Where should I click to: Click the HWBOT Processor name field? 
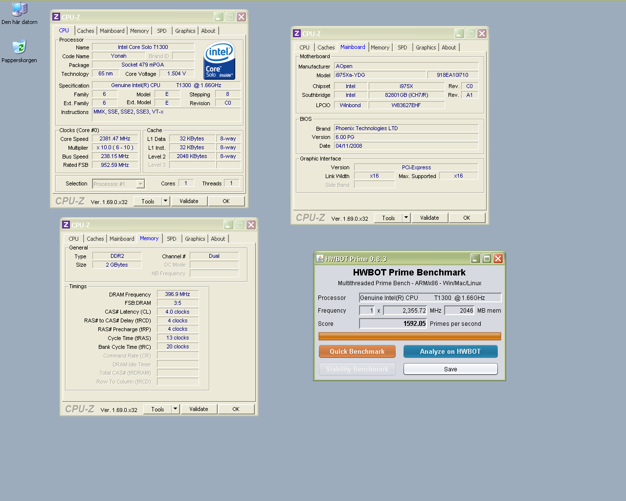pos(430,297)
